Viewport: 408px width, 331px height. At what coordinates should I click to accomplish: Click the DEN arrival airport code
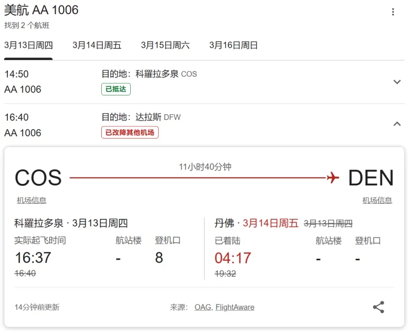click(371, 178)
